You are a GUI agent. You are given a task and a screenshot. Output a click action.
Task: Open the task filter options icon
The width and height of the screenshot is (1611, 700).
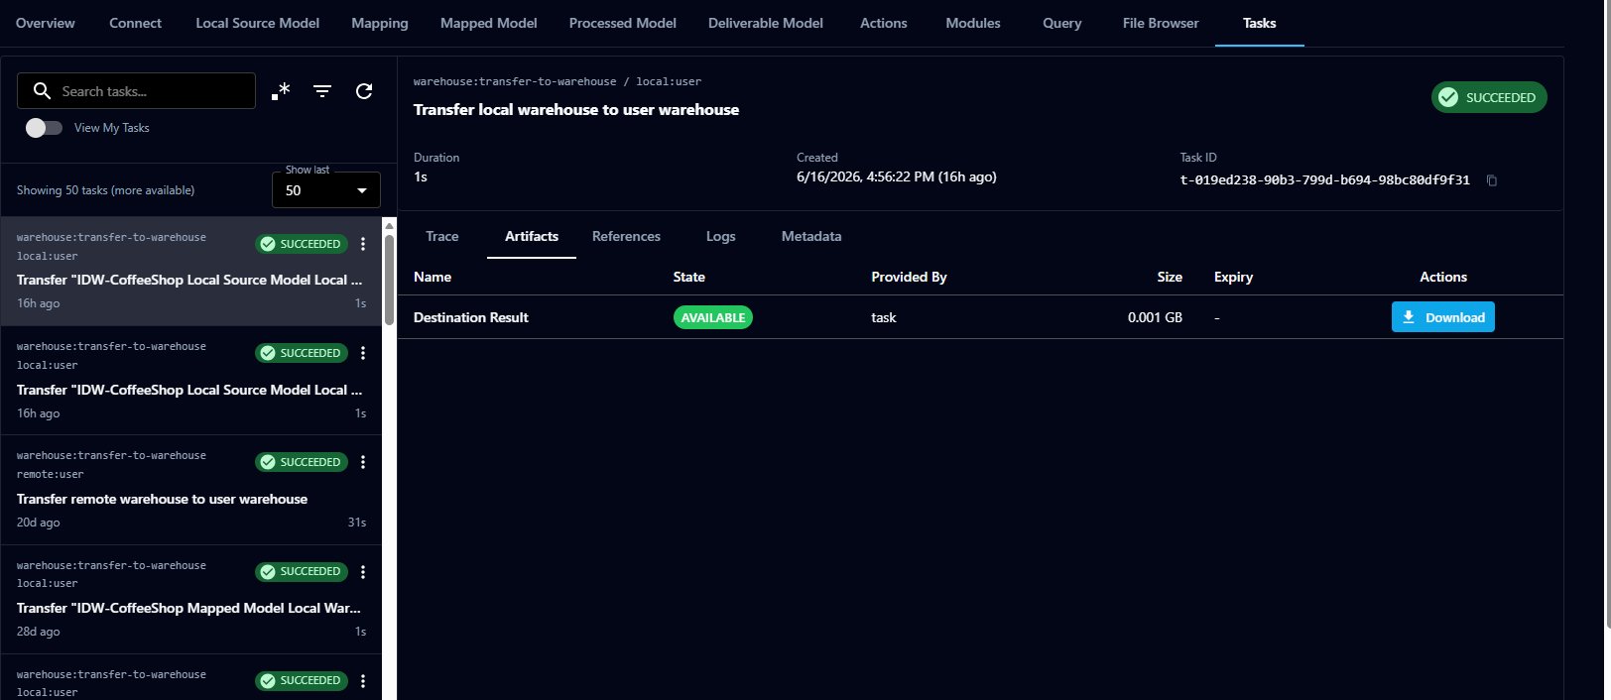322,91
